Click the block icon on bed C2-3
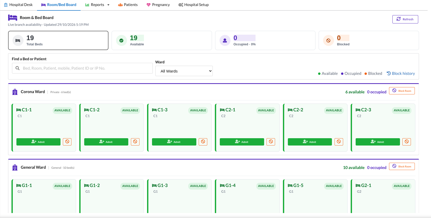Viewport: 431px width, 218px height. pyautogui.click(x=406, y=142)
